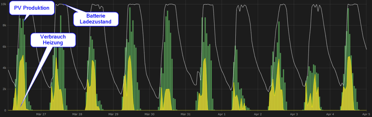Click the Apr 5 label at axis end
The image size is (372, 117).
click(x=366, y=114)
